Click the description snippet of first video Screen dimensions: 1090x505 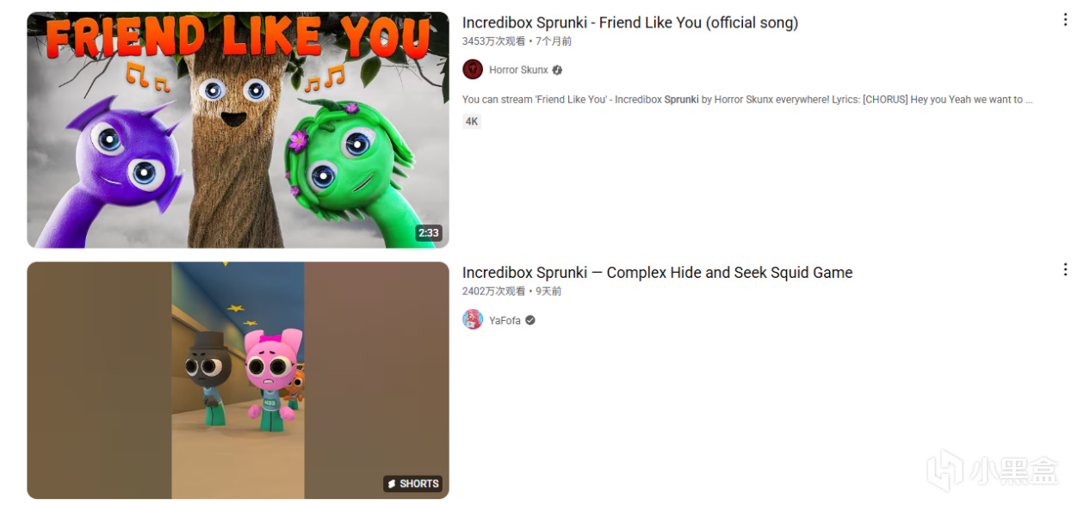(x=747, y=100)
